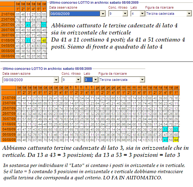Image resolution: width=193 pixels, height=187 pixels.
Task: Select 06/08/09 row header in the small table
Action: pyautogui.click(x=7, y=51)
